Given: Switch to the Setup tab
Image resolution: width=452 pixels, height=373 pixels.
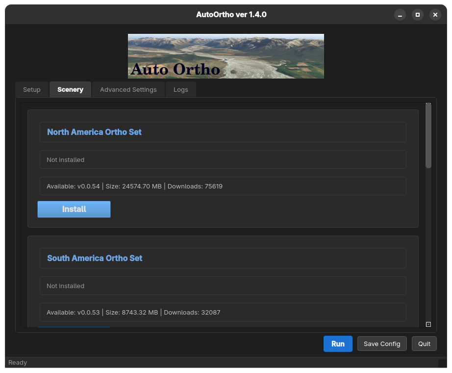Looking at the screenshot, I should pyautogui.click(x=32, y=90).
